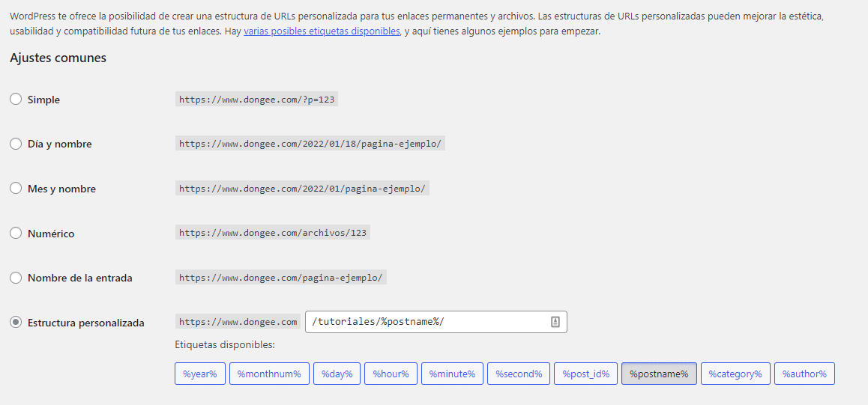Image resolution: width=868 pixels, height=405 pixels.
Task: Add the %post_id% tag
Action: pyautogui.click(x=585, y=374)
